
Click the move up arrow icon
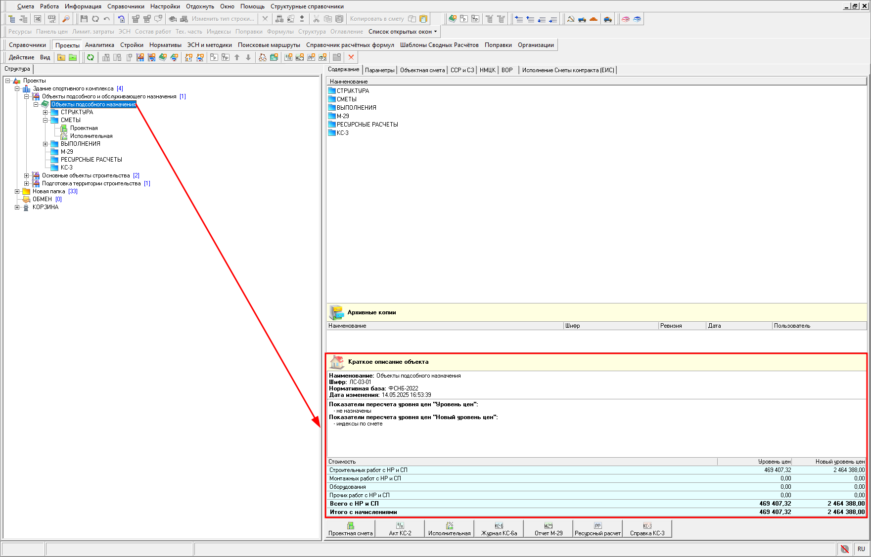(x=237, y=57)
